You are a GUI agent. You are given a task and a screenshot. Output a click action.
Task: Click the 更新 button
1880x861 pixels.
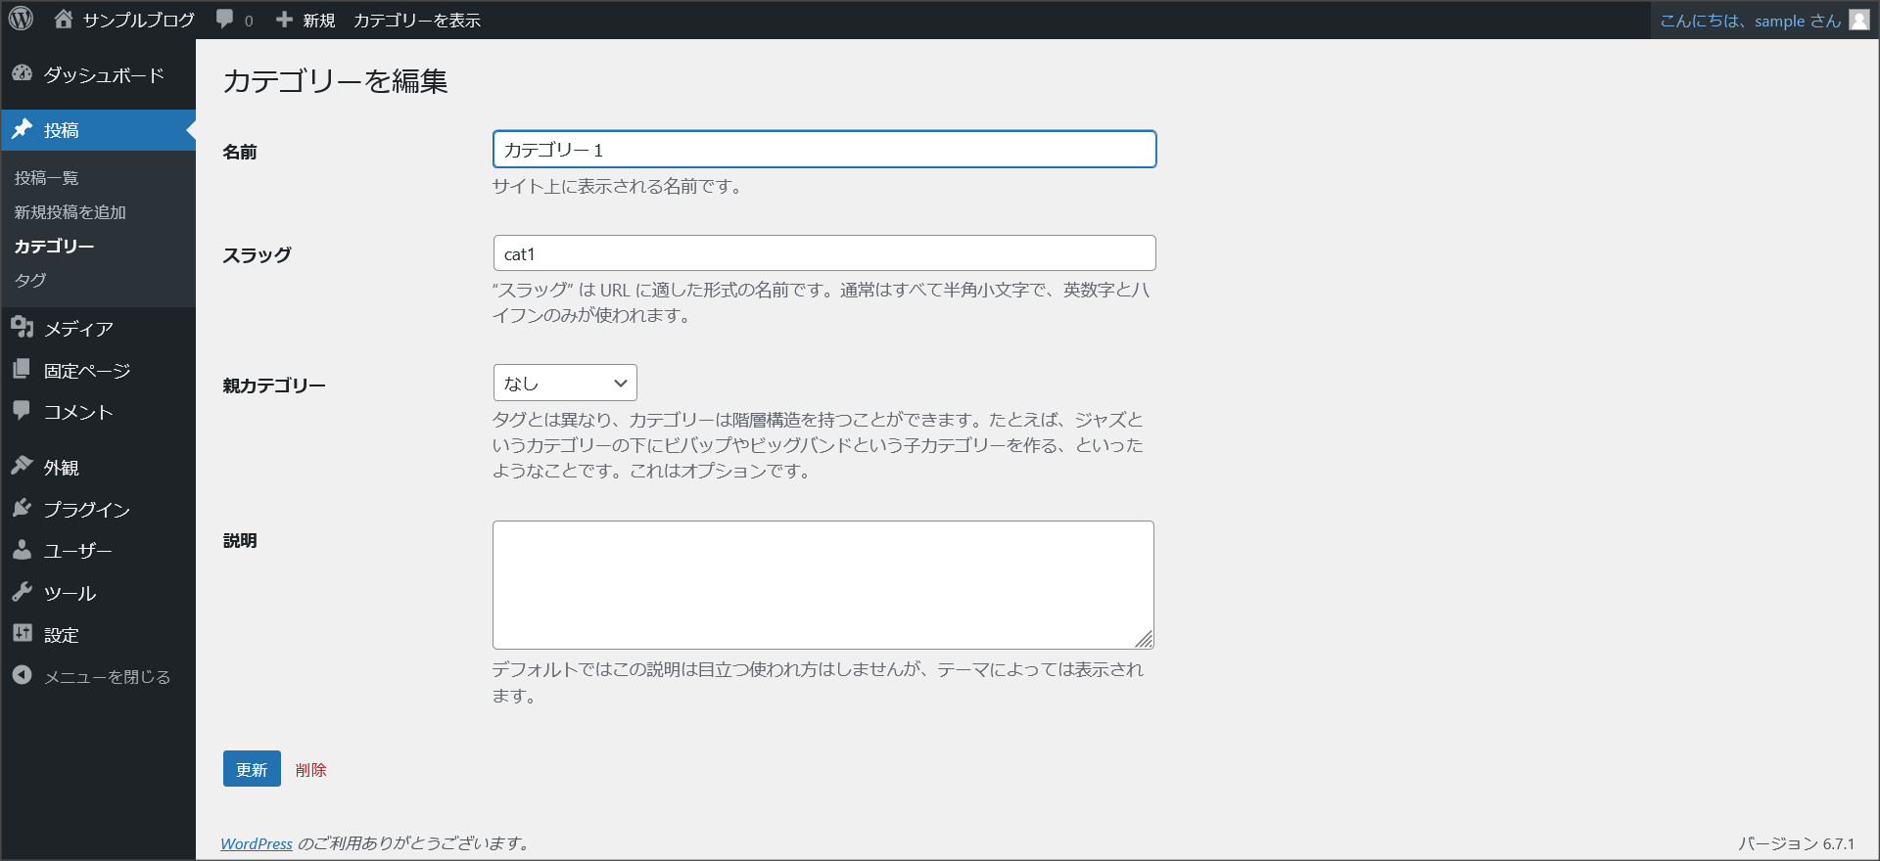point(252,769)
